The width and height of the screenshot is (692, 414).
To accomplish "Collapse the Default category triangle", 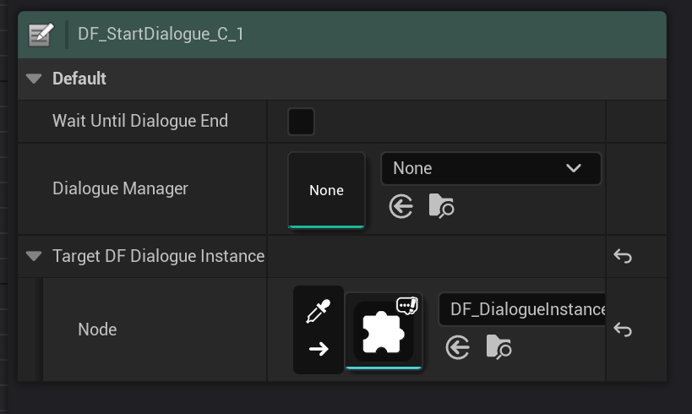I will 34,79.
